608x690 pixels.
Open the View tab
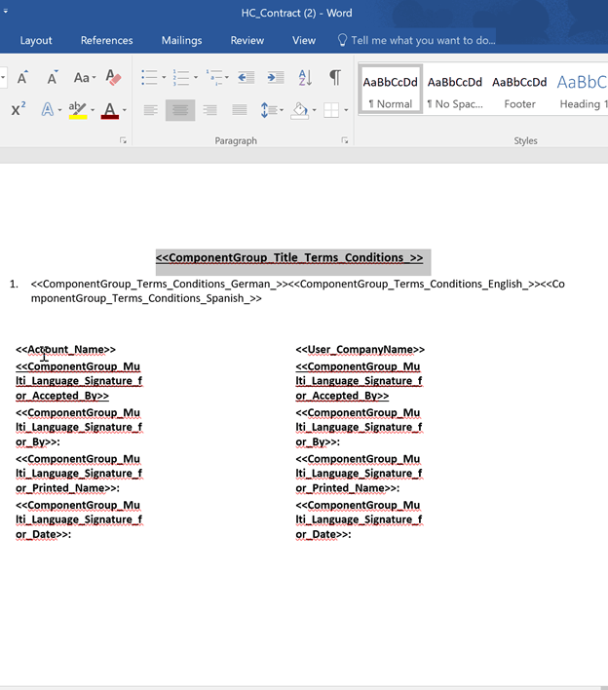point(304,41)
